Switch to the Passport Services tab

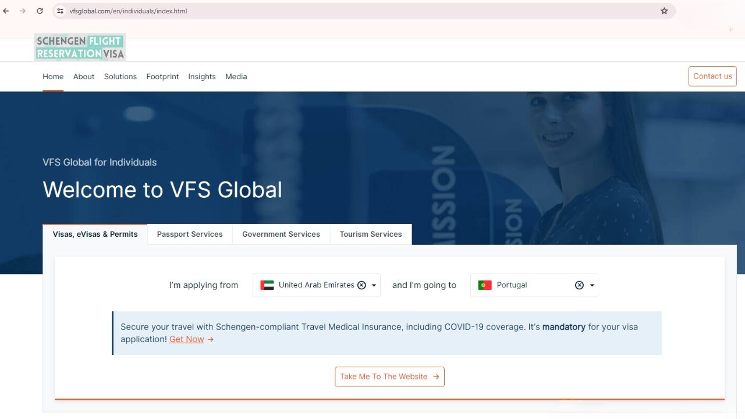[x=190, y=234]
